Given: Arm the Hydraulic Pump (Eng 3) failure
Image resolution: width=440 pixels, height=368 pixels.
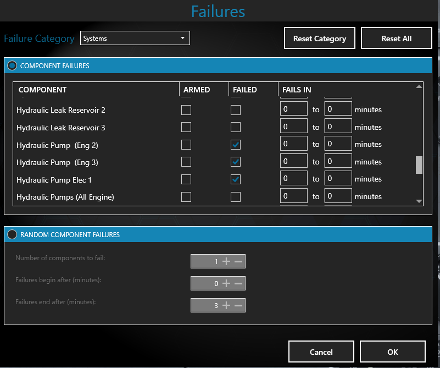Looking at the screenshot, I should [x=186, y=162].
